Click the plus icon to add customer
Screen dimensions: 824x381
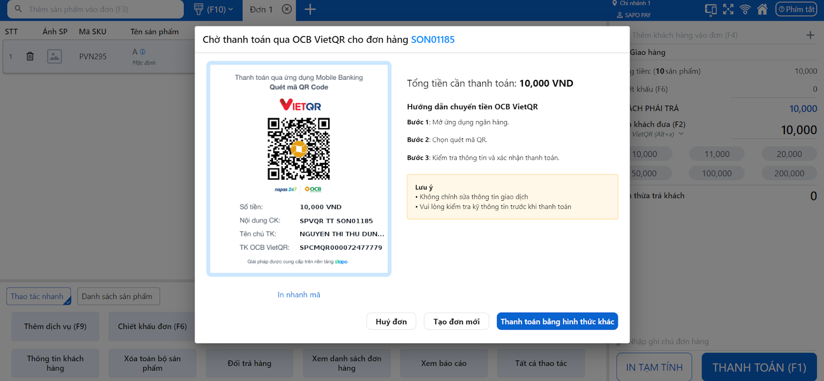point(810,35)
